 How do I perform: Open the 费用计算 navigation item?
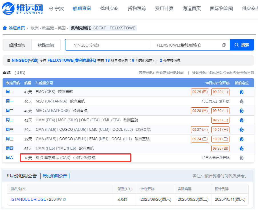(164, 9)
